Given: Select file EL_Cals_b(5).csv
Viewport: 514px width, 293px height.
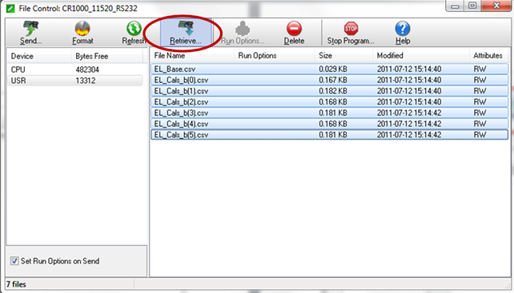Looking at the screenshot, I should 329,135.
